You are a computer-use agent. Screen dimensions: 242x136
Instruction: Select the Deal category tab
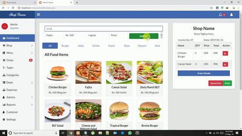[x=157, y=46]
